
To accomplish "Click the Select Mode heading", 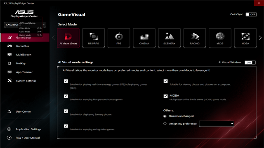I will point(67,24).
